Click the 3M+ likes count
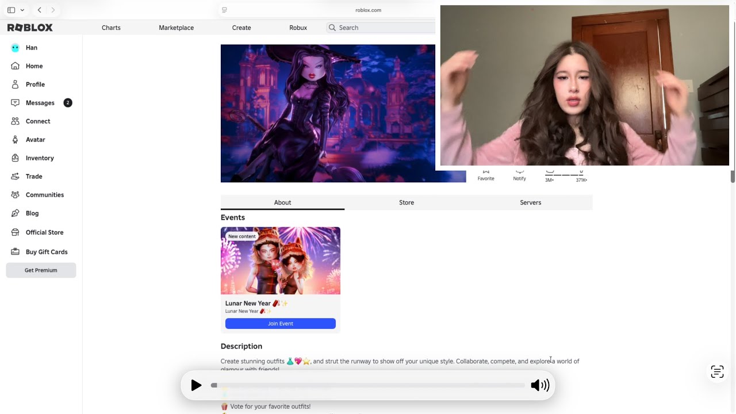 pyautogui.click(x=550, y=180)
